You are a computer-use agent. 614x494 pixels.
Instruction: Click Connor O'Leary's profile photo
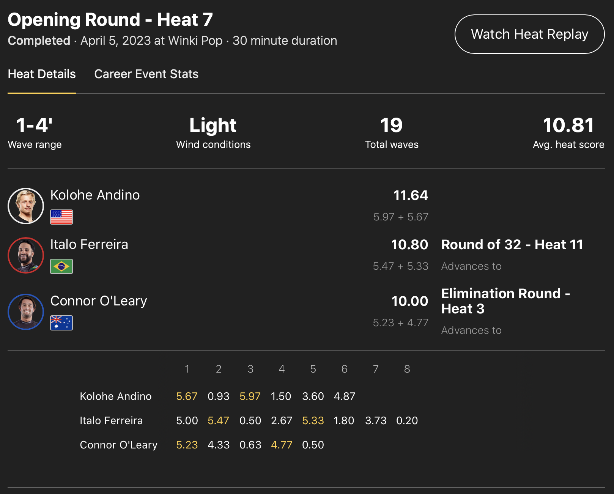pos(26,312)
